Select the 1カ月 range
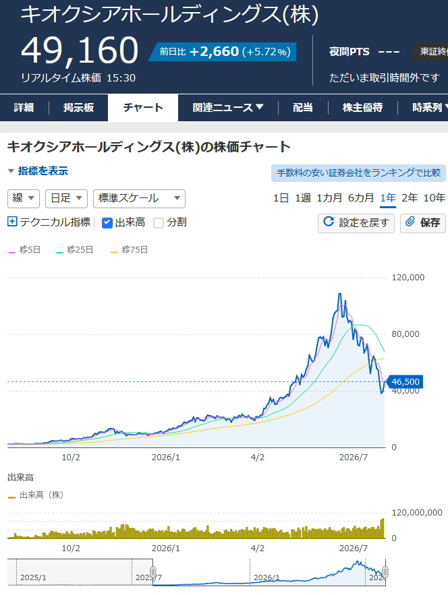The image size is (448, 595). click(329, 198)
